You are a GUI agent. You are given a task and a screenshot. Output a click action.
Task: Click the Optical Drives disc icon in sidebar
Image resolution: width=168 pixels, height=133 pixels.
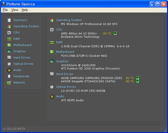pyautogui.click(x=9, y=64)
